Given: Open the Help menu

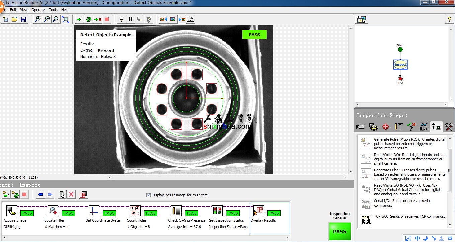Looking at the screenshot, I should pyautogui.click(x=65, y=10).
